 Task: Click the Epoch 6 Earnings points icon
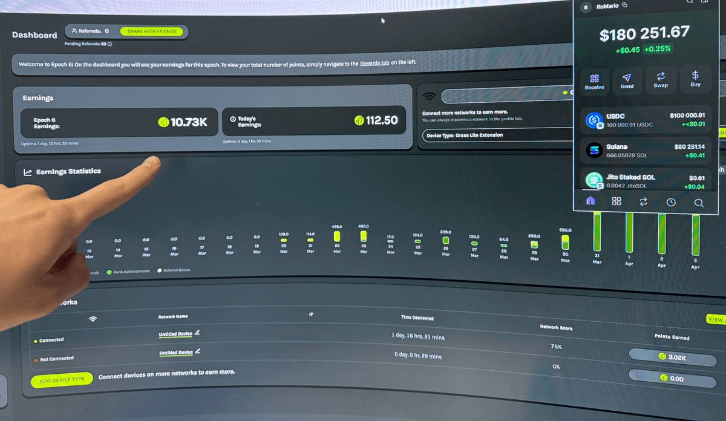point(163,122)
